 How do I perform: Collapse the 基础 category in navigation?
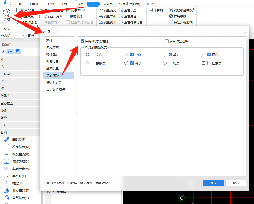(20, 132)
